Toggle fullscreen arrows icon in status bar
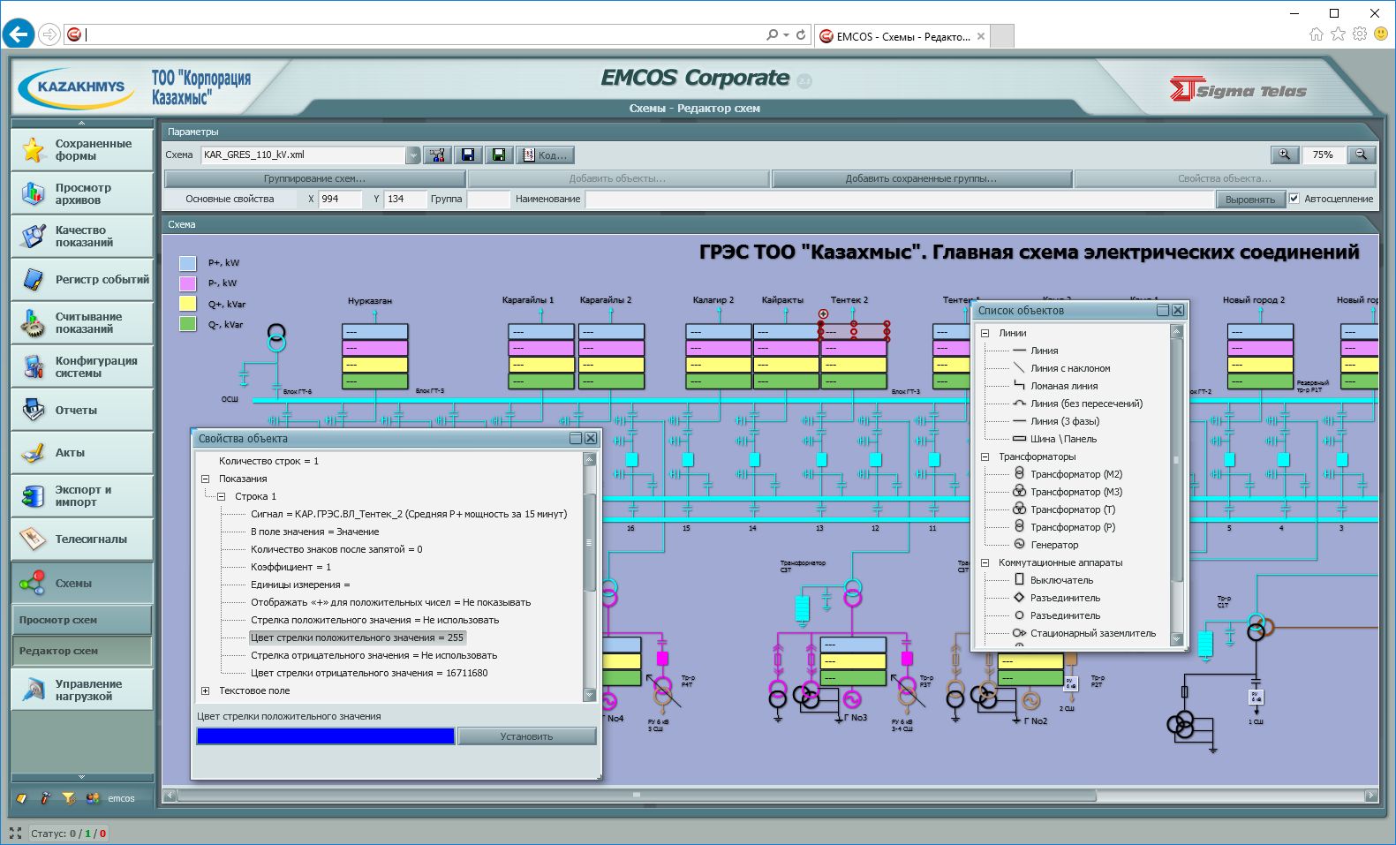Viewport: 1396px width, 845px height. coord(15,833)
